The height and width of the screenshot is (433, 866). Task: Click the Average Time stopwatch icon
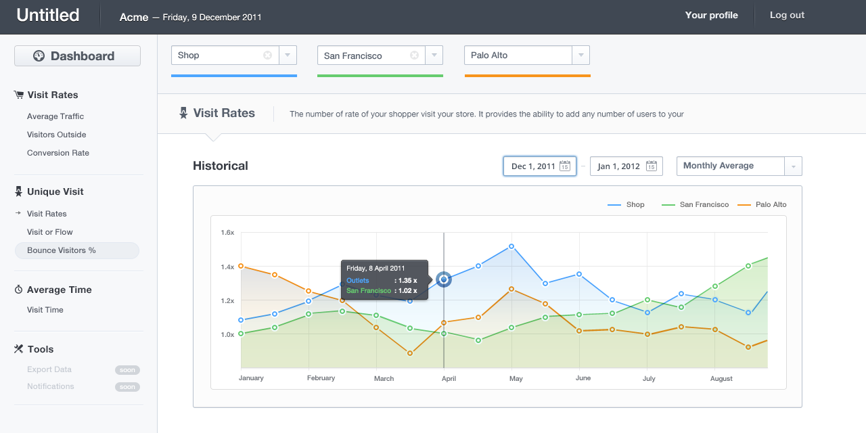click(x=18, y=290)
